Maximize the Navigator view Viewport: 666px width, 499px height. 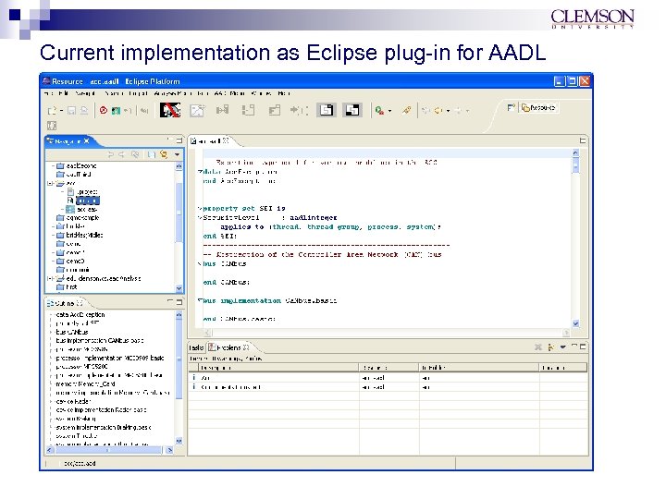[179, 140]
